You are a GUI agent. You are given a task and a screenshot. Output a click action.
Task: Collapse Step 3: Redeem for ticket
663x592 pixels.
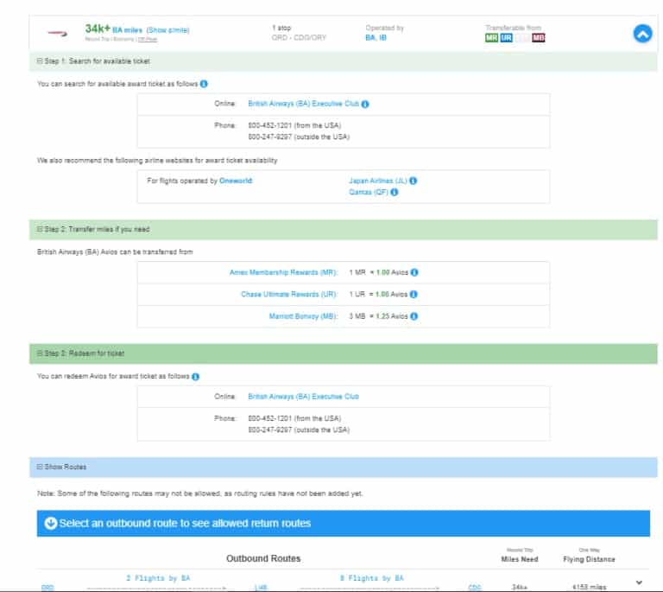coord(40,353)
